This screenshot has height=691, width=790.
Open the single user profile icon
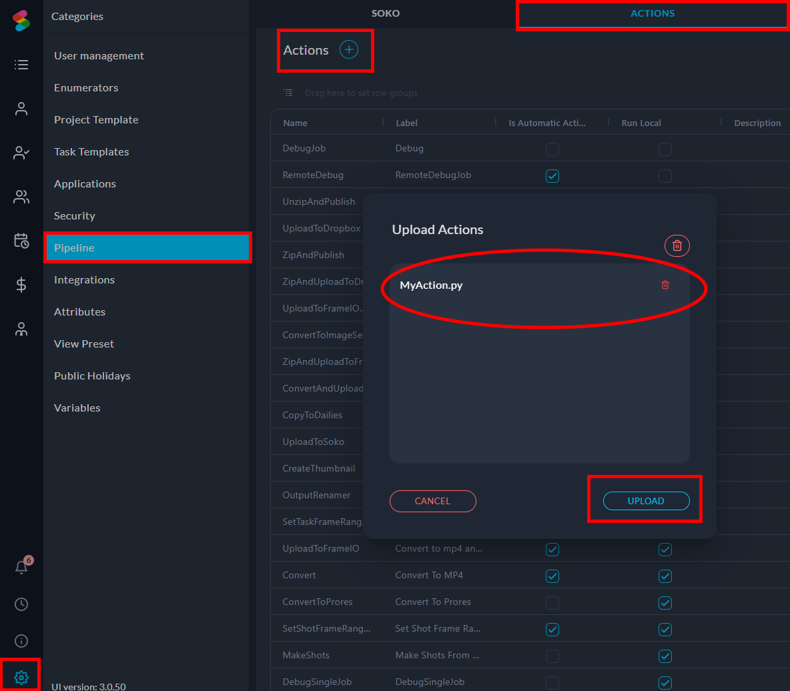(21, 109)
